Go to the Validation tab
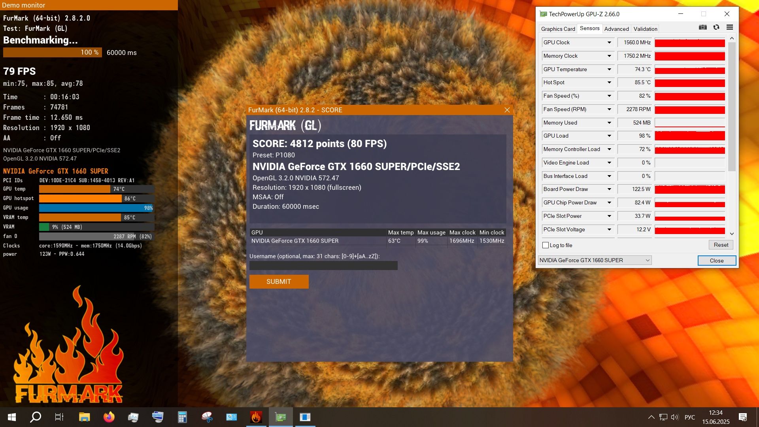 645,29
